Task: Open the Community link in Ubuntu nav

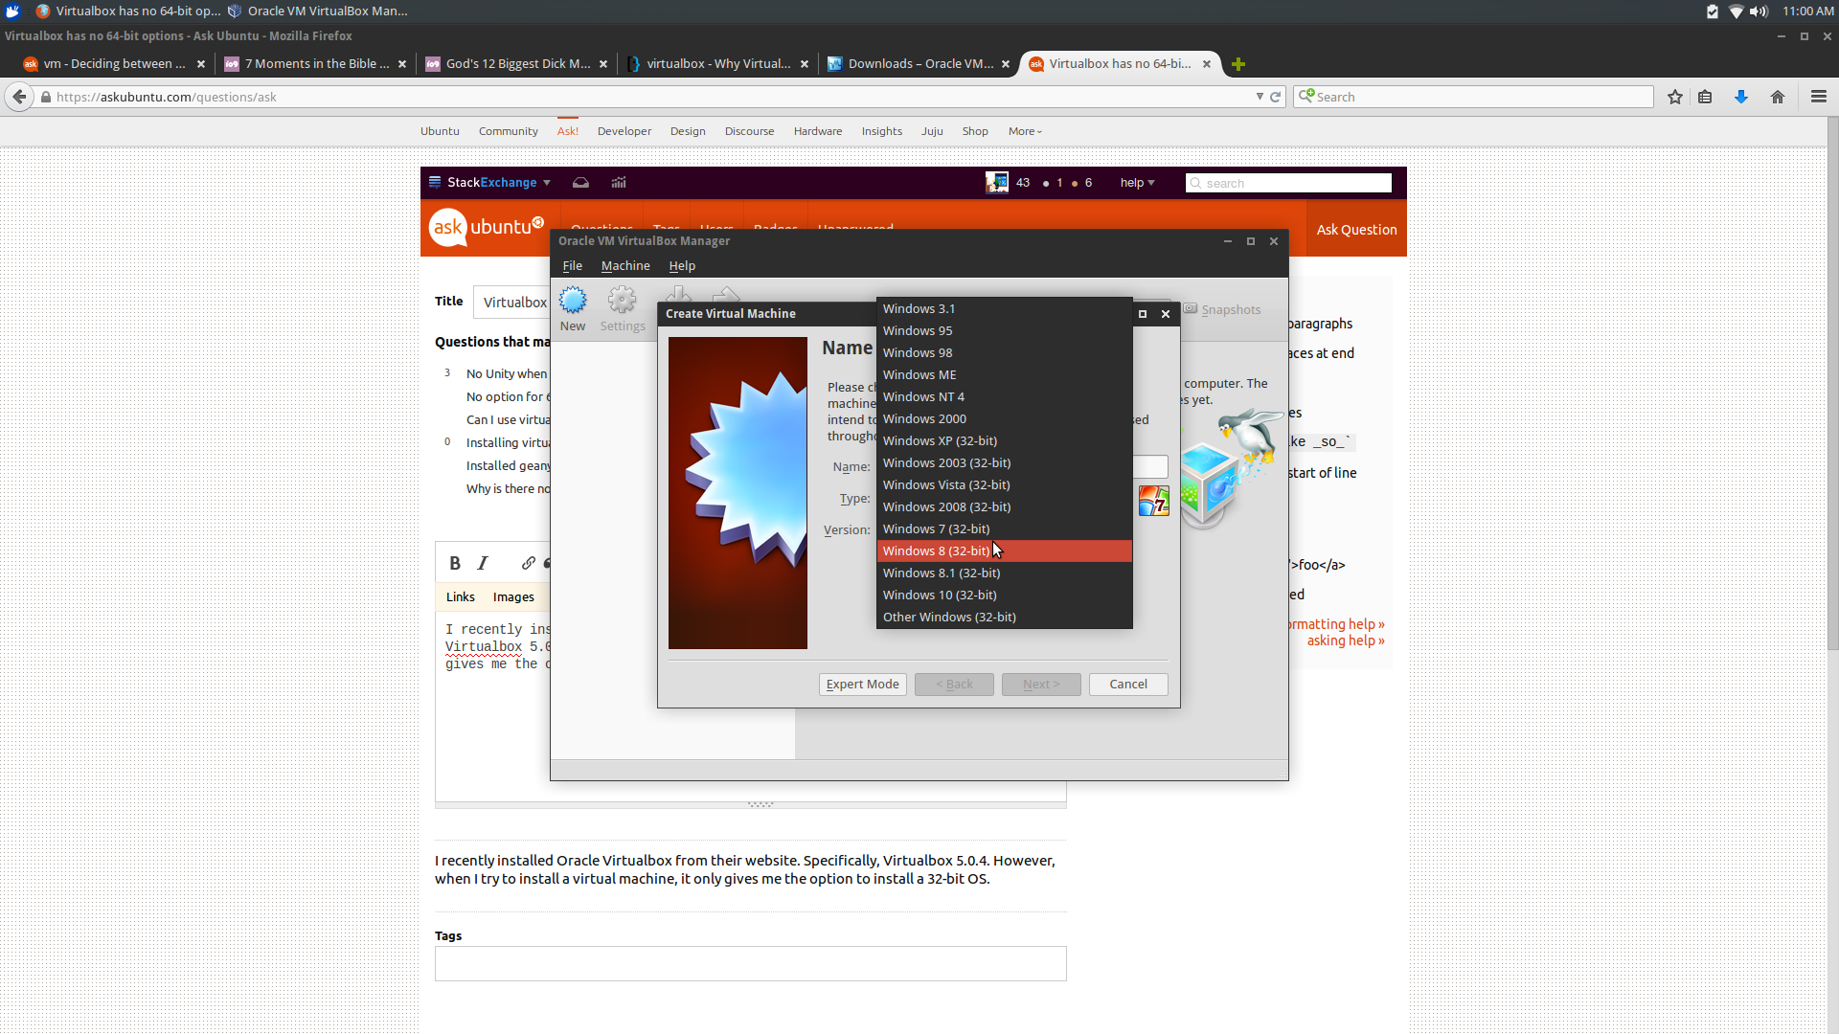Action: 509,131
